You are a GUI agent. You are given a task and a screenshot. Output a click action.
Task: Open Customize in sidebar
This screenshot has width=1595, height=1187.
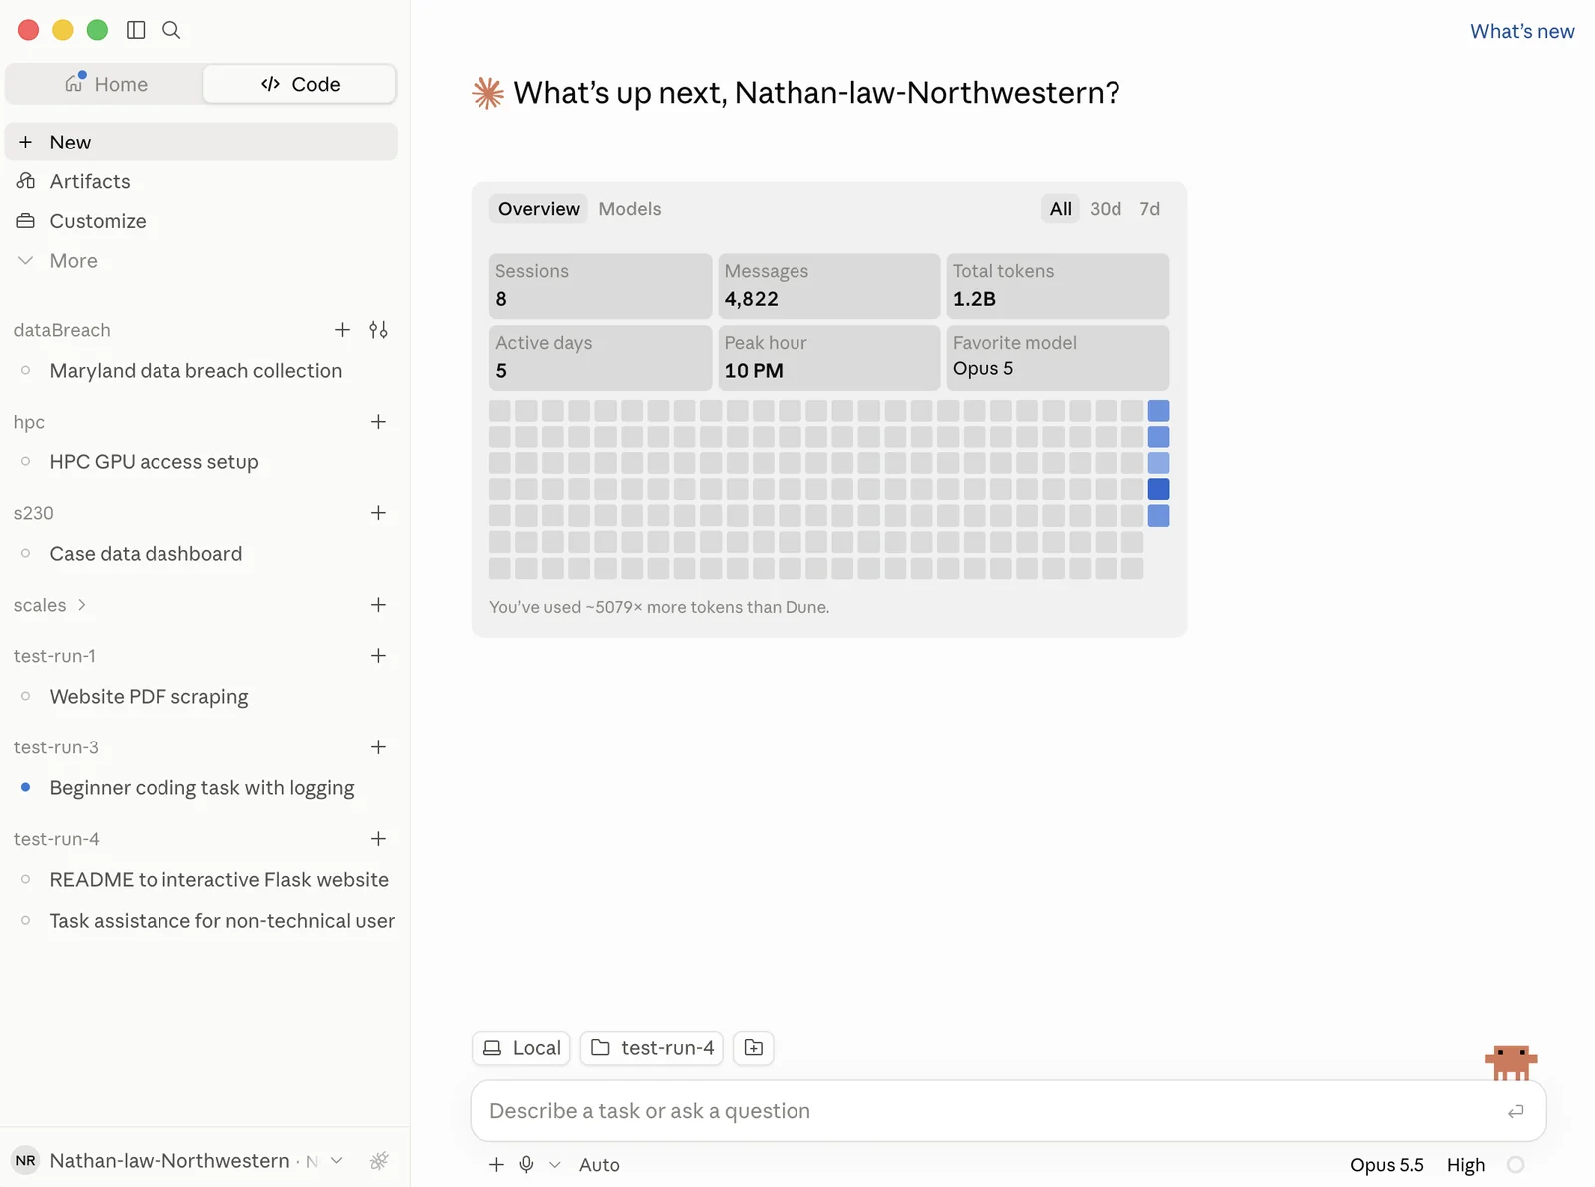[201, 221]
